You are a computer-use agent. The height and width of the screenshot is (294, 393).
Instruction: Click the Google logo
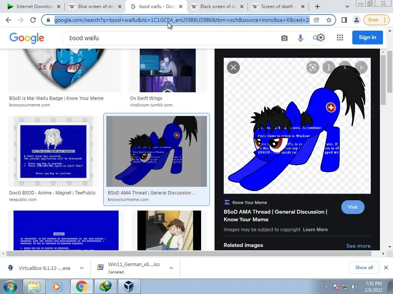[27, 38]
